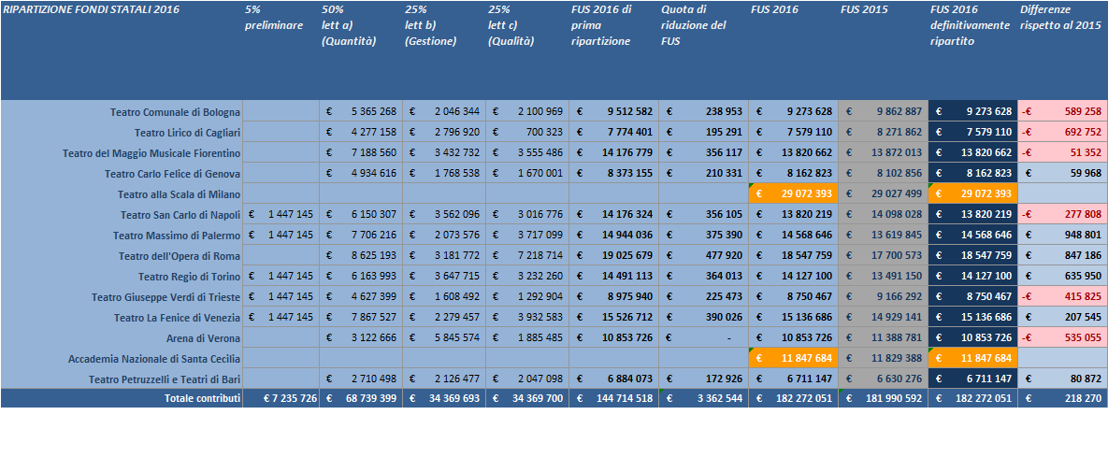Select the difference cell 59 968
Image resolution: width=1108 pixels, height=472 pixels.
click(x=1062, y=173)
